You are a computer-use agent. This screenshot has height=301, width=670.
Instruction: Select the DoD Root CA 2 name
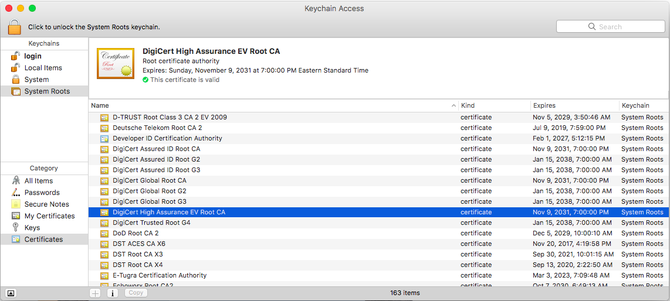tap(136, 233)
